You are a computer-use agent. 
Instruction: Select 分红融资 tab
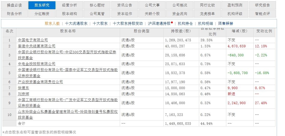[42, 14]
